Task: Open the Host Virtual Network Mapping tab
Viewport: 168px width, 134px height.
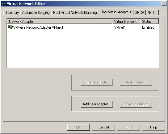Action: [x=75, y=13]
